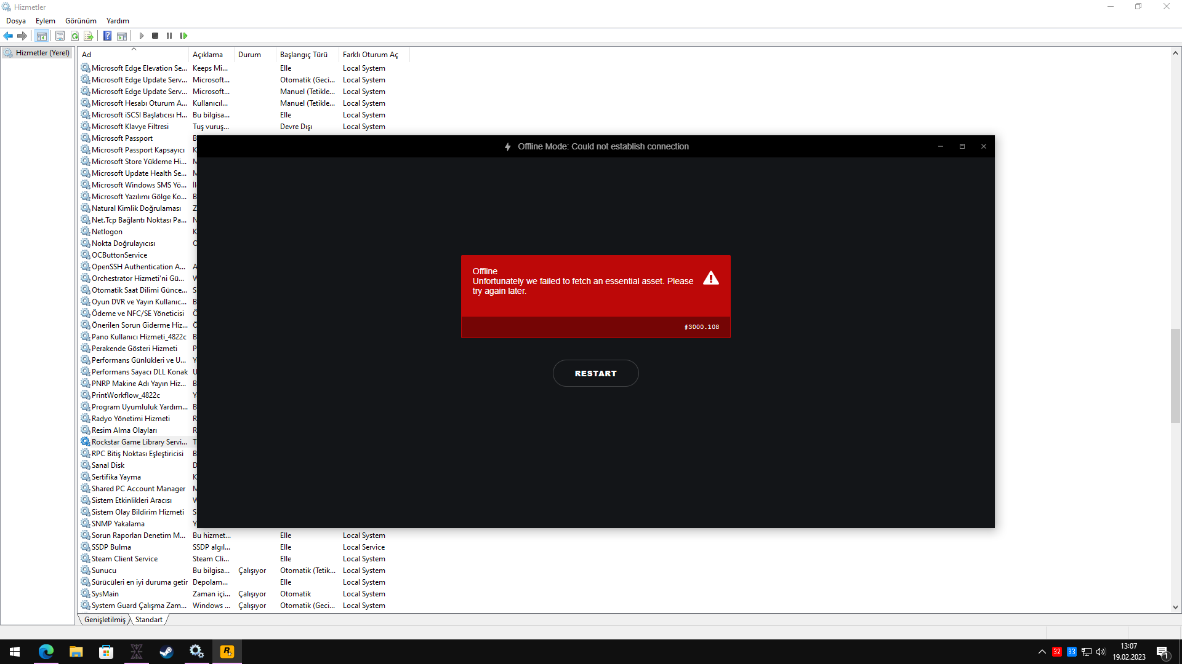The height and width of the screenshot is (664, 1182).
Task: Open the Properties toolbar icon
Action: 60,36
